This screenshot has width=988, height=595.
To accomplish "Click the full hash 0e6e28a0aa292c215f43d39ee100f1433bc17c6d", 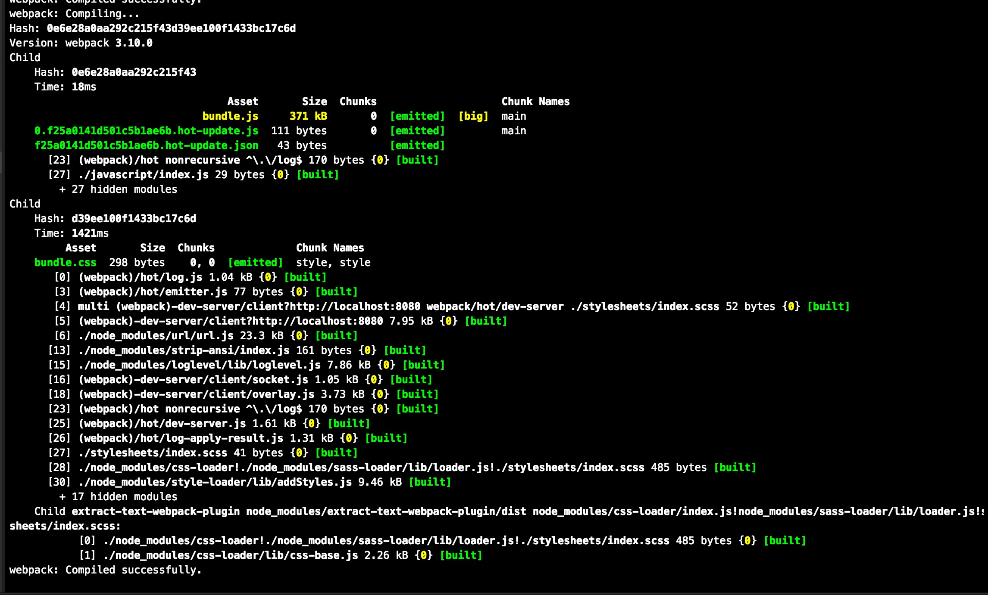I will (x=171, y=28).
